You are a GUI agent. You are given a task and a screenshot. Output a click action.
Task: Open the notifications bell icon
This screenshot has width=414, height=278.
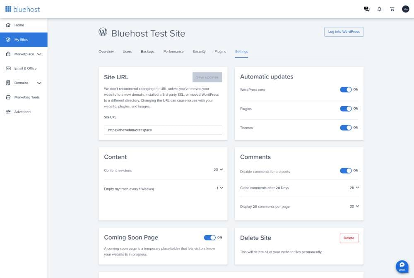(x=379, y=8)
